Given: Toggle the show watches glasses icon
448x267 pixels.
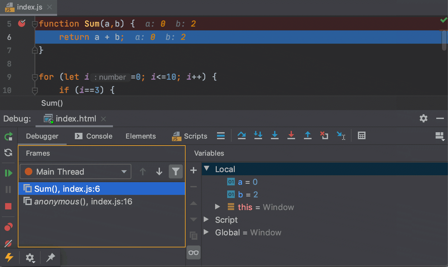Looking at the screenshot, I should [194, 252].
